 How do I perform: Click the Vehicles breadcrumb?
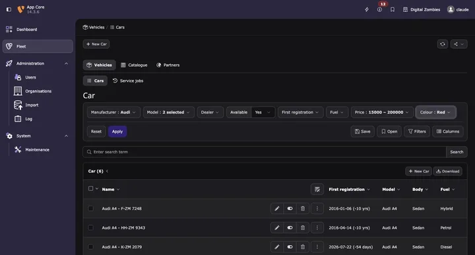[x=94, y=27]
